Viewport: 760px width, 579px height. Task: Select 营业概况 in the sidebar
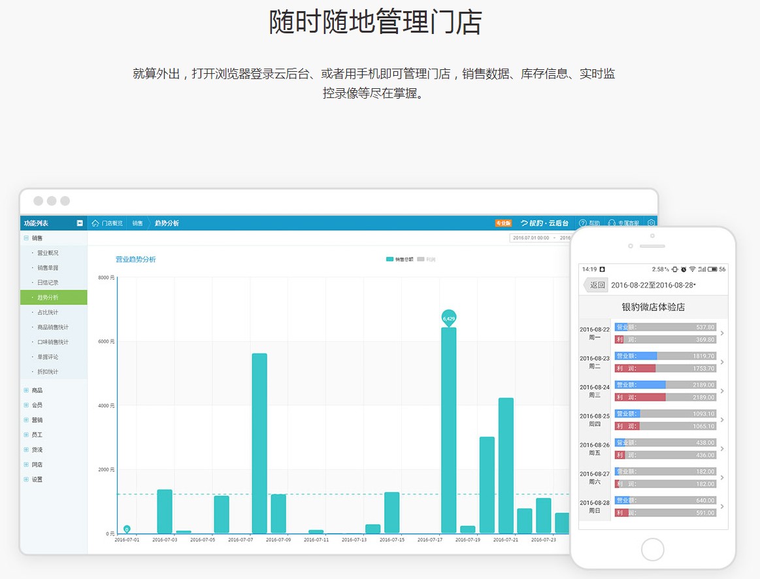click(48, 253)
